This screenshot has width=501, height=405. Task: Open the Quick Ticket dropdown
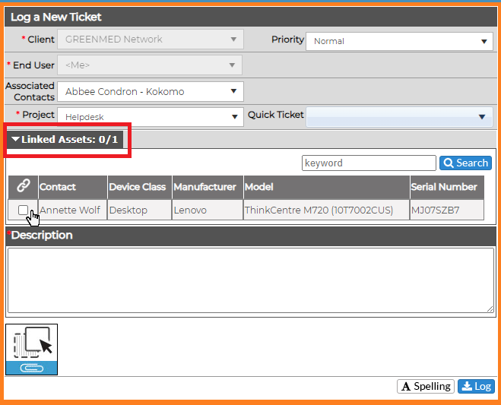pos(399,117)
